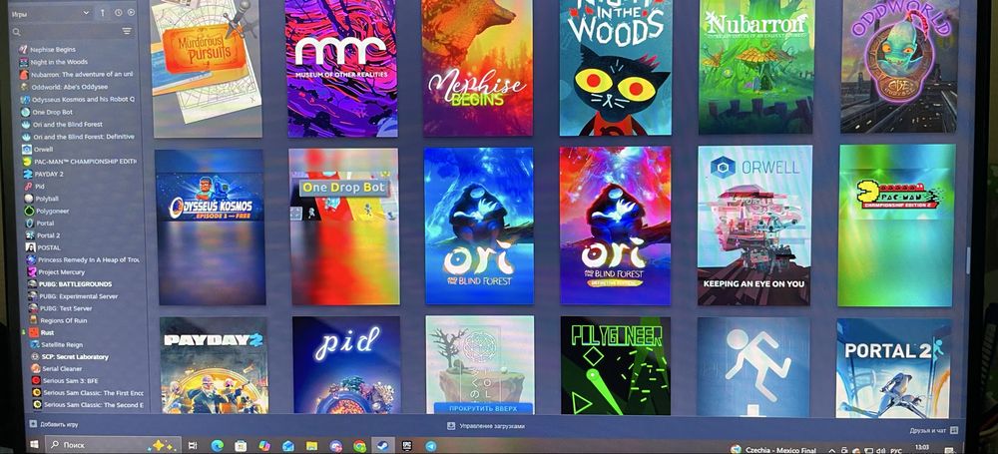Toggle the recent-activity clock sorting icon
The image size is (998, 454).
coord(119,13)
